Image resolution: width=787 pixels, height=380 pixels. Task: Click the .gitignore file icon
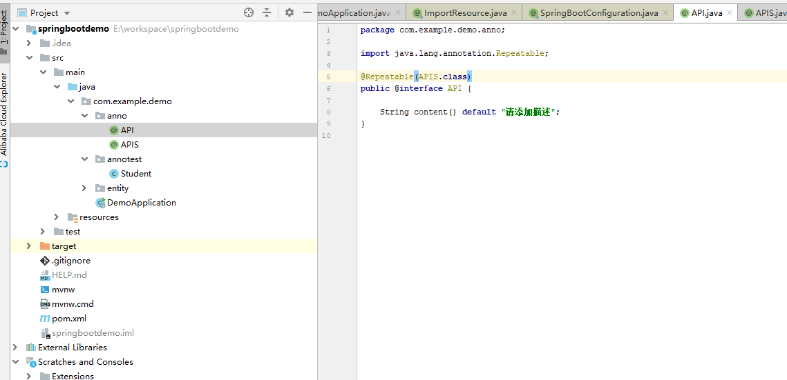45,261
